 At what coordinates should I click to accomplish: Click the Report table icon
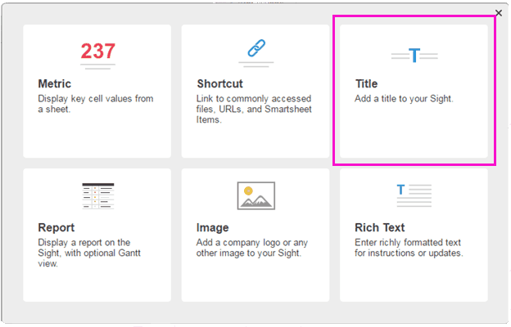pyautogui.click(x=97, y=195)
